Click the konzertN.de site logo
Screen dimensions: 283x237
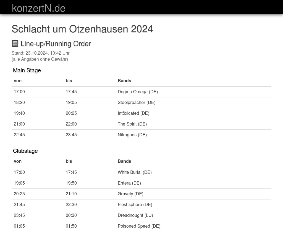click(x=38, y=8)
